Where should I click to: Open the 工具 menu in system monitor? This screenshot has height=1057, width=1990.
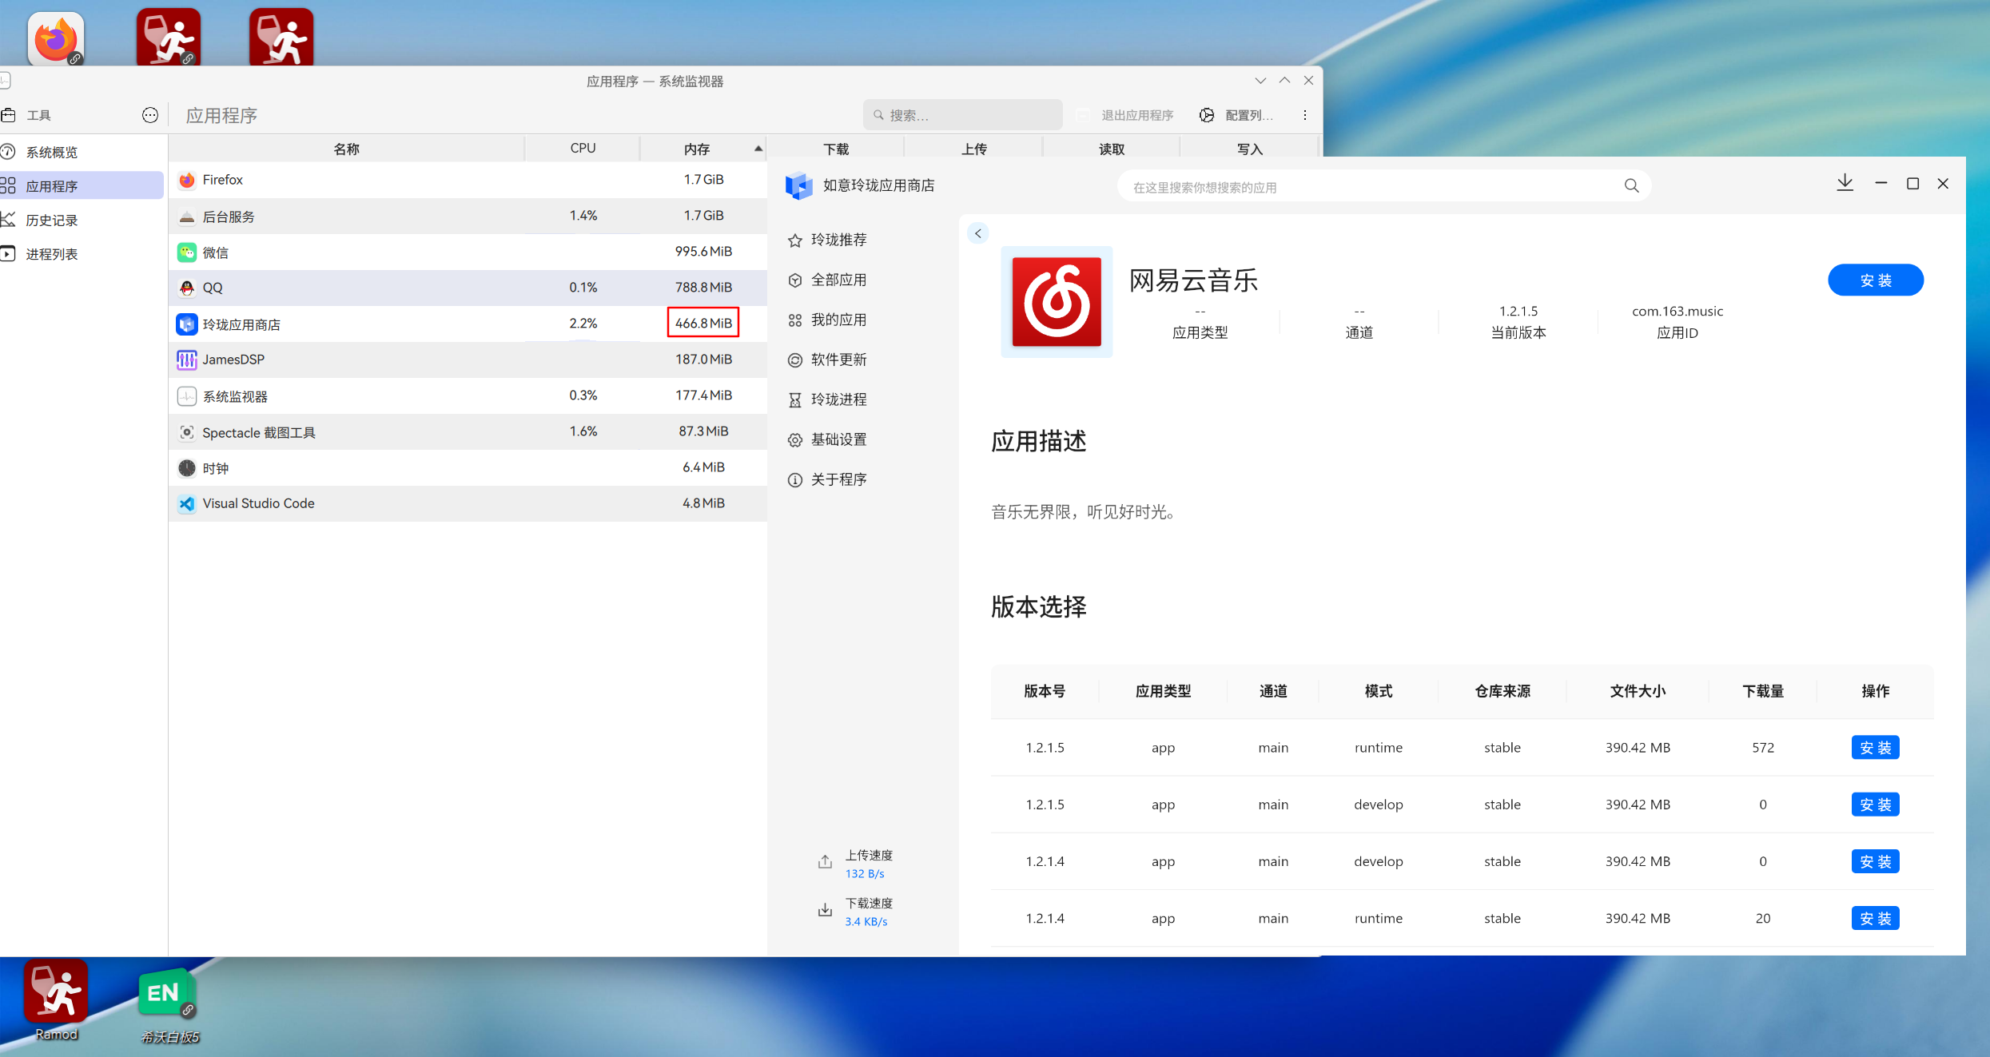(27, 115)
